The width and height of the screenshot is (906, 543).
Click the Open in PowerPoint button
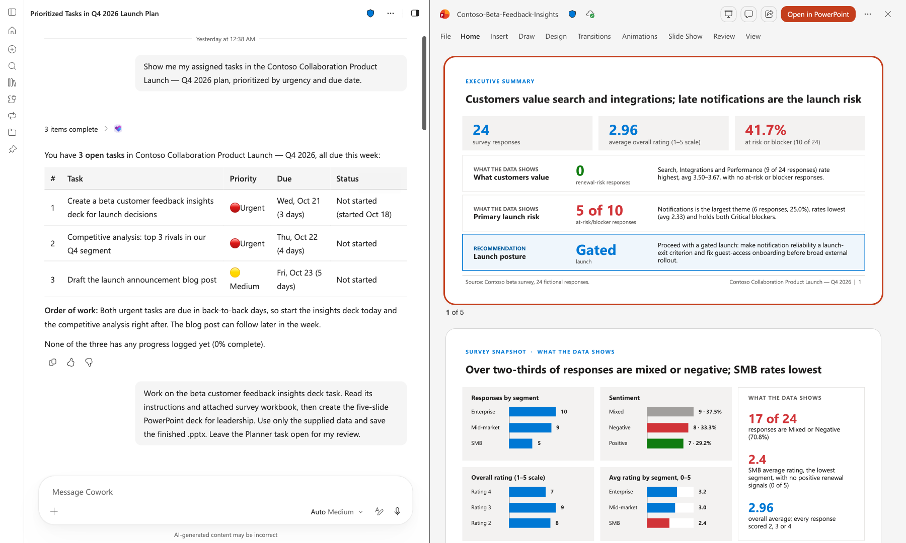(x=818, y=14)
